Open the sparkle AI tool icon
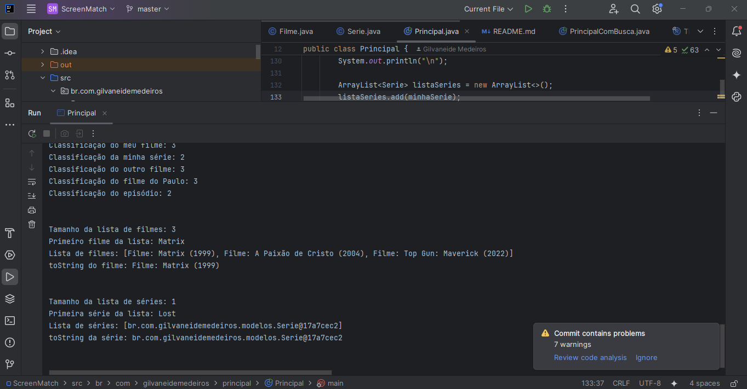Screen dimensions: 747x389 (x=737, y=75)
